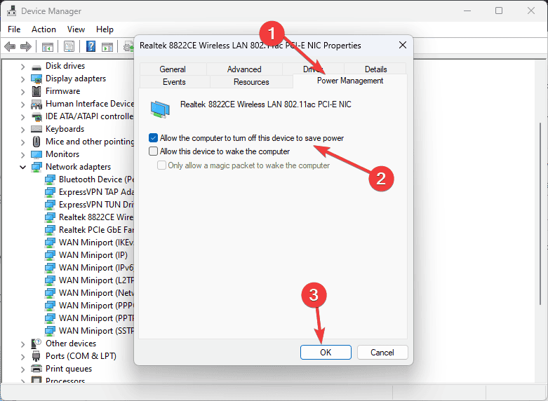Click the Disk drives category icon

36,67
